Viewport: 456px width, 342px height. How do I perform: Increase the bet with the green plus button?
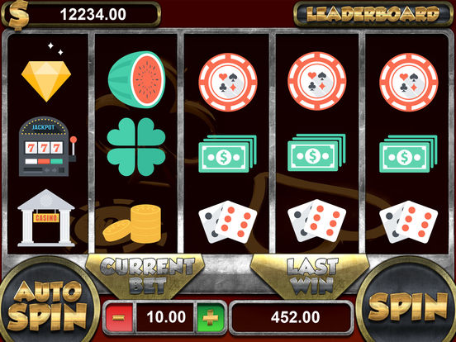211,317
